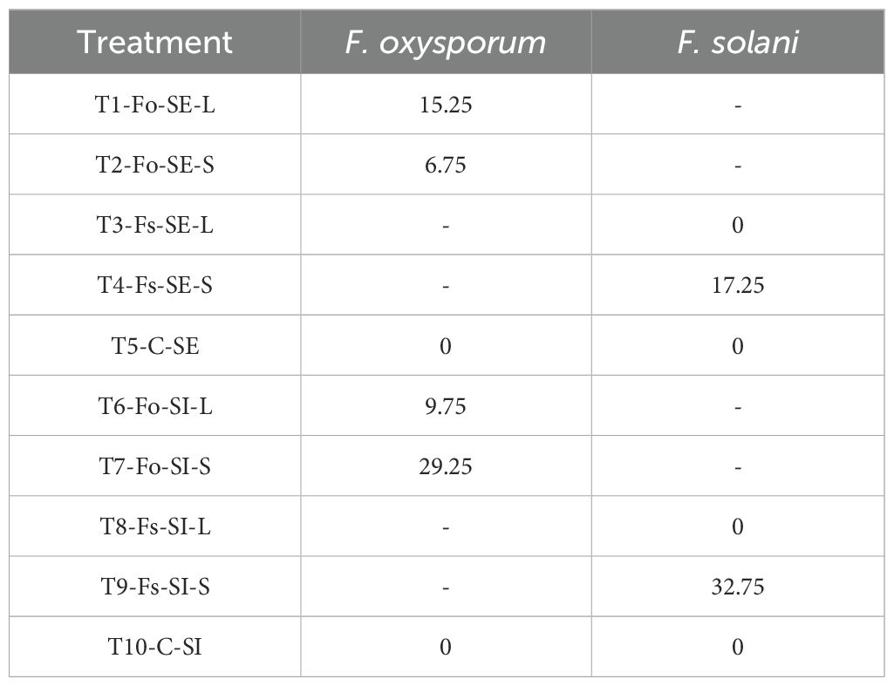Select the T4-Fs-SE-S row label

tap(154, 285)
